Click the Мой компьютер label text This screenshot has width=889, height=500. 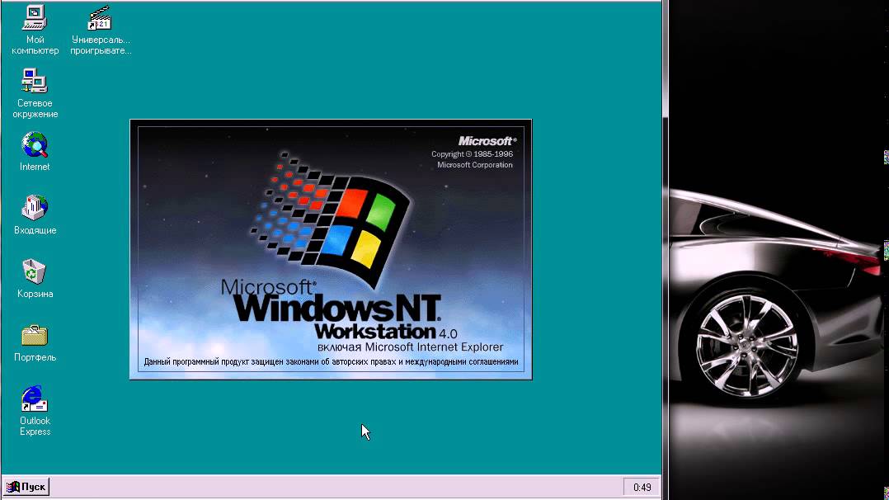[x=35, y=45]
